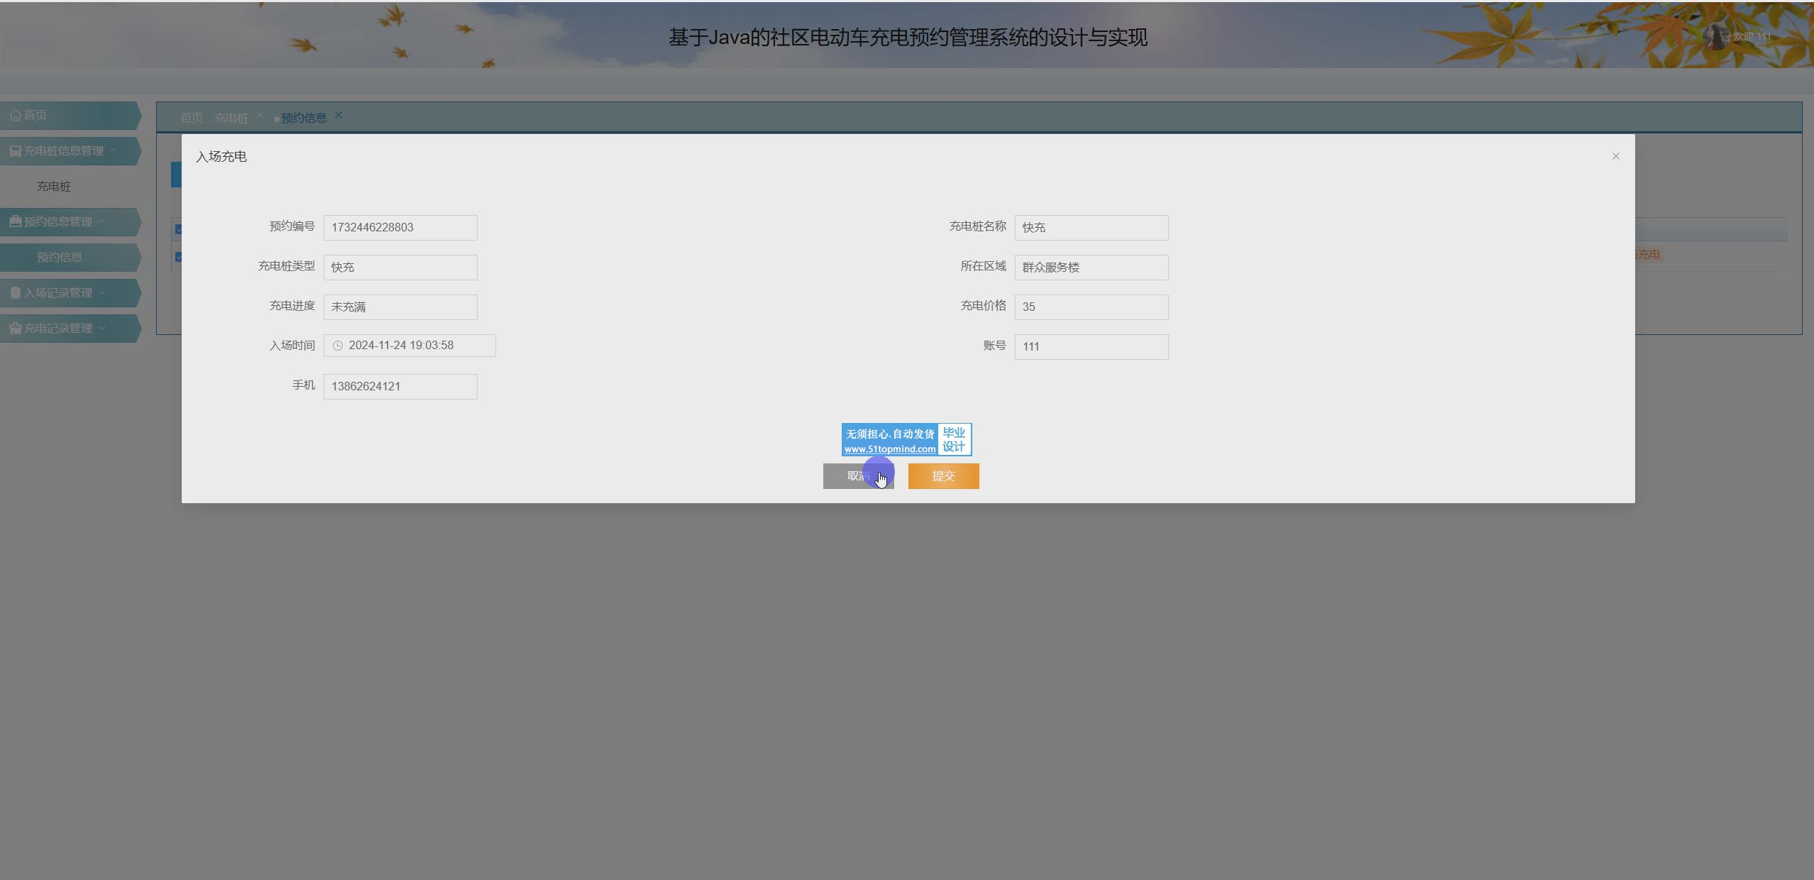Image resolution: width=1814 pixels, height=880 pixels.
Task: Close the 预约信息 tab
Action: pos(339,115)
